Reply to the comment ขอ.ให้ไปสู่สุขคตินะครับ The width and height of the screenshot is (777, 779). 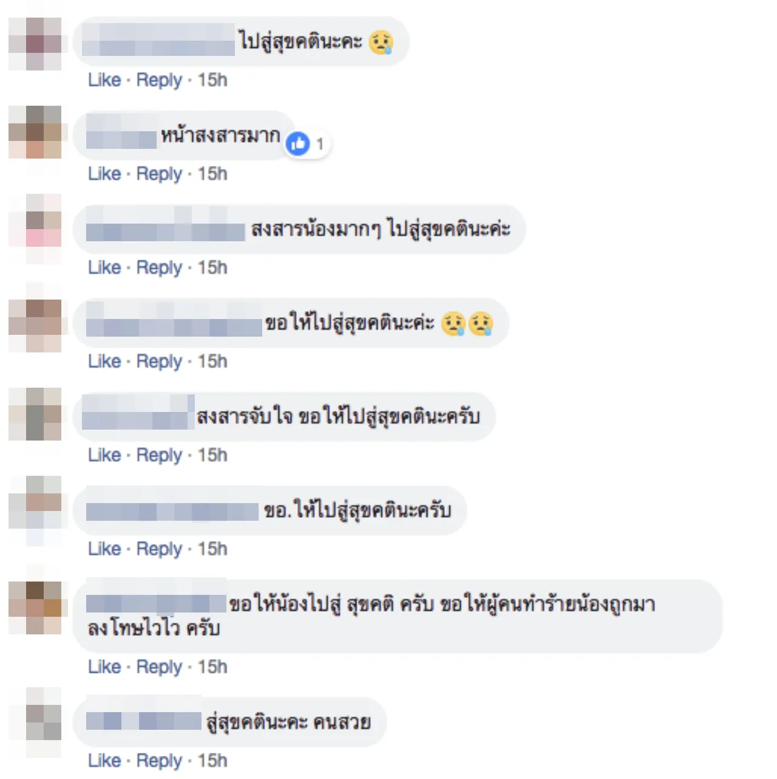(x=159, y=549)
